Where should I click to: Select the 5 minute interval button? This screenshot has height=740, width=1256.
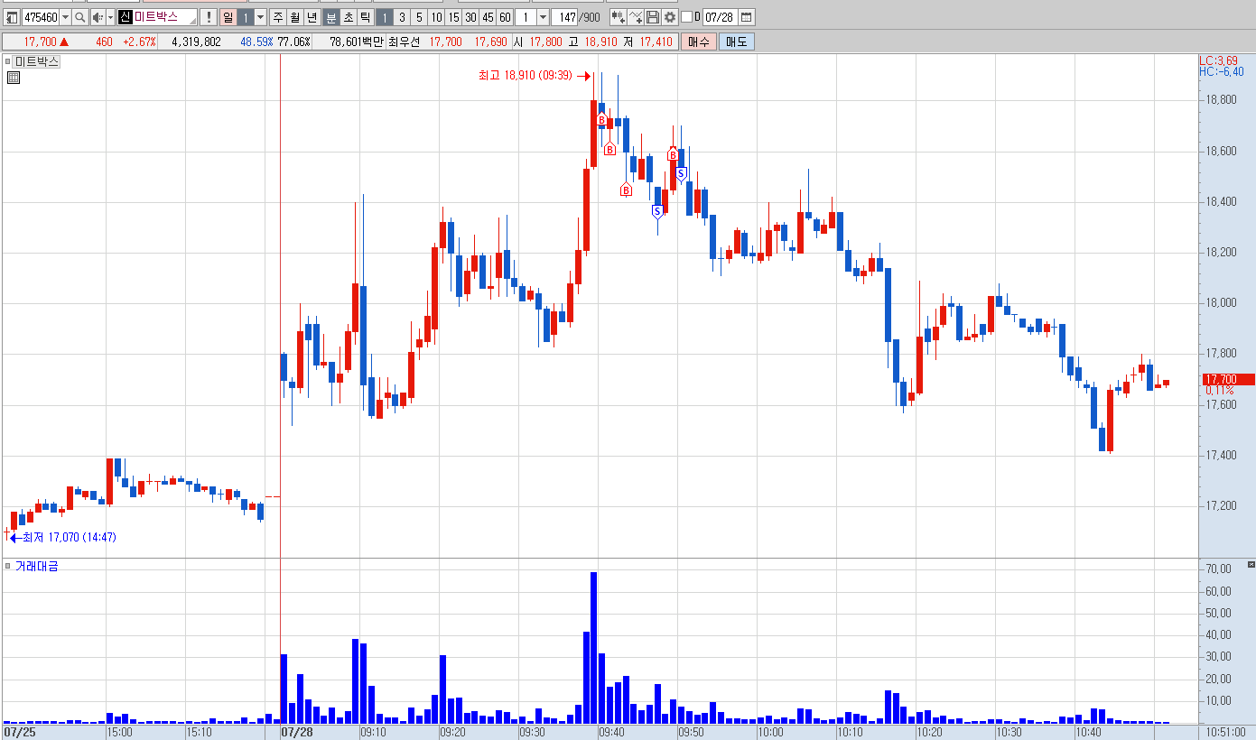[x=419, y=17]
